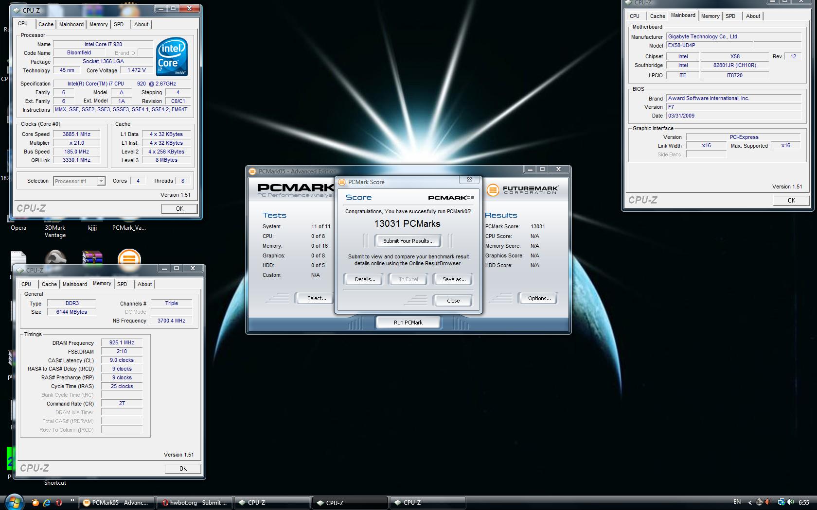Open About tab in top-left CPU-Z
Screen dimensions: 817x510
[142, 24]
